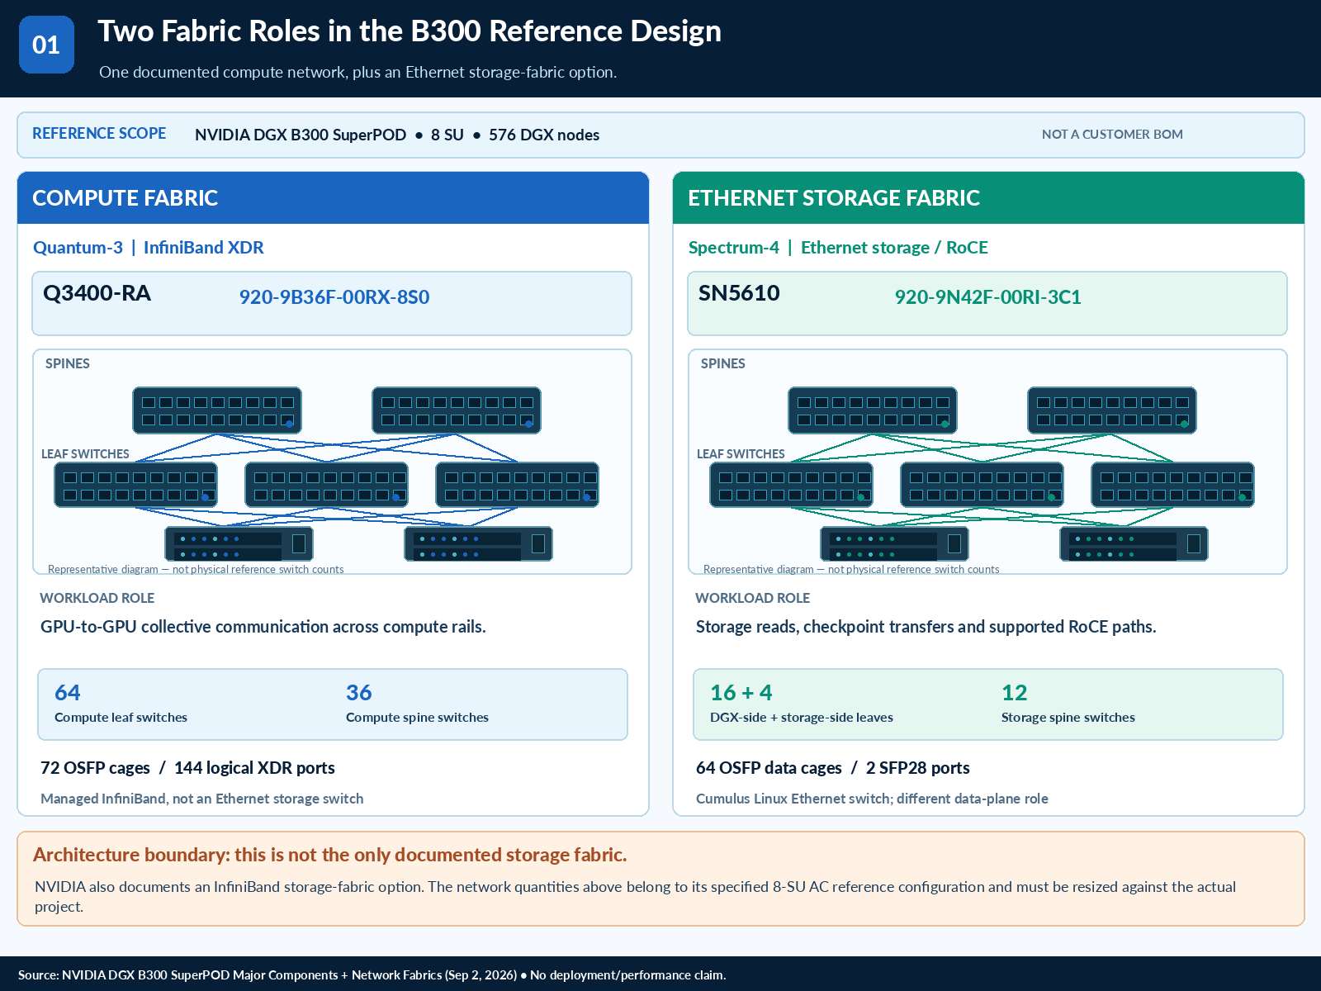Viewport: 1321px width, 991px height.
Task: Click the Architecture boundary heading
Action: coord(330,855)
